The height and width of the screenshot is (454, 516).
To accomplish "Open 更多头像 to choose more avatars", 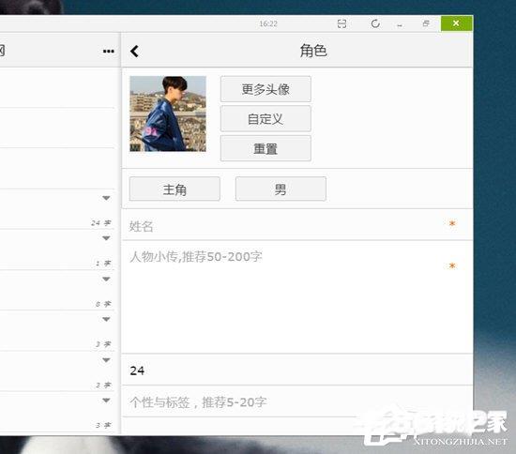I will pyautogui.click(x=266, y=89).
